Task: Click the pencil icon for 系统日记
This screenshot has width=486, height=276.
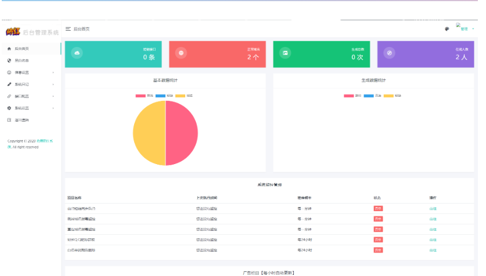Action: (x=9, y=84)
